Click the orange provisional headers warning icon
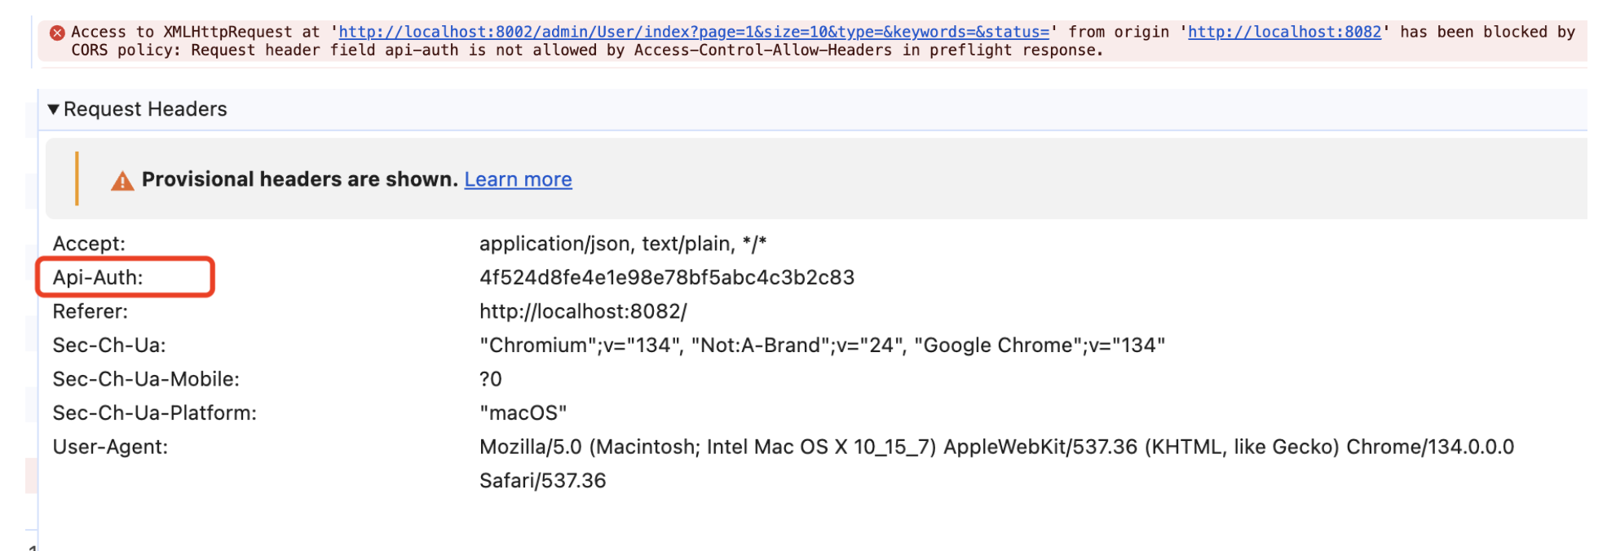This screenshot has width=1616, height=551. (122, 180)
